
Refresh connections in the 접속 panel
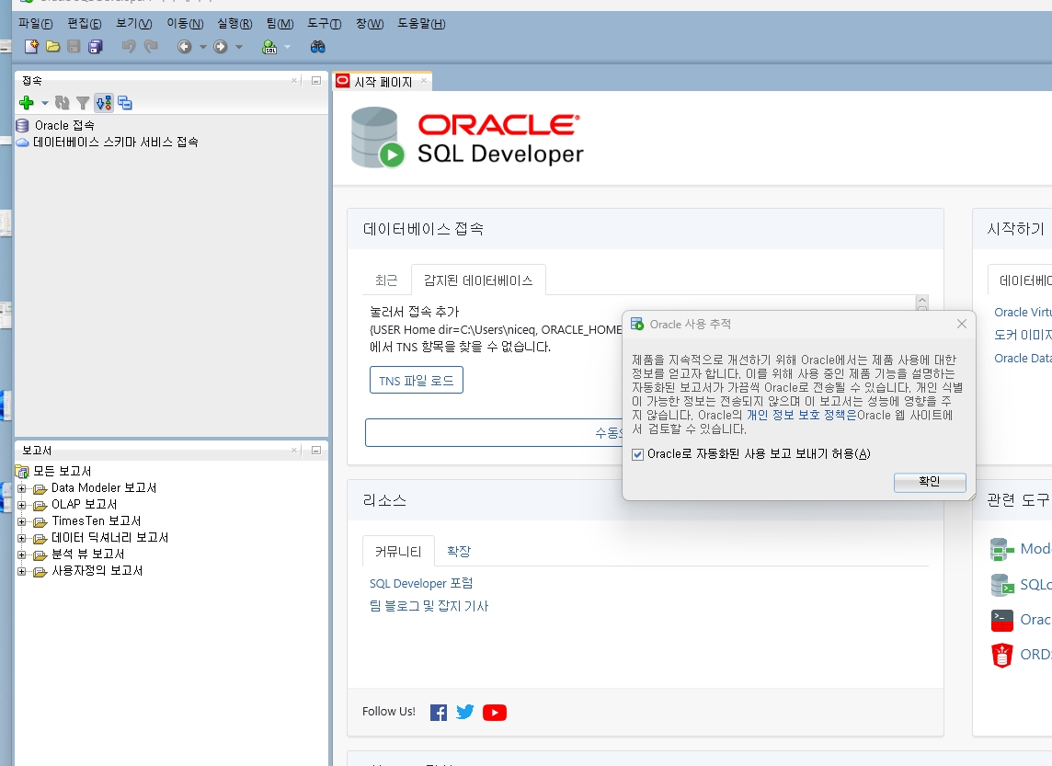[63, 103]
